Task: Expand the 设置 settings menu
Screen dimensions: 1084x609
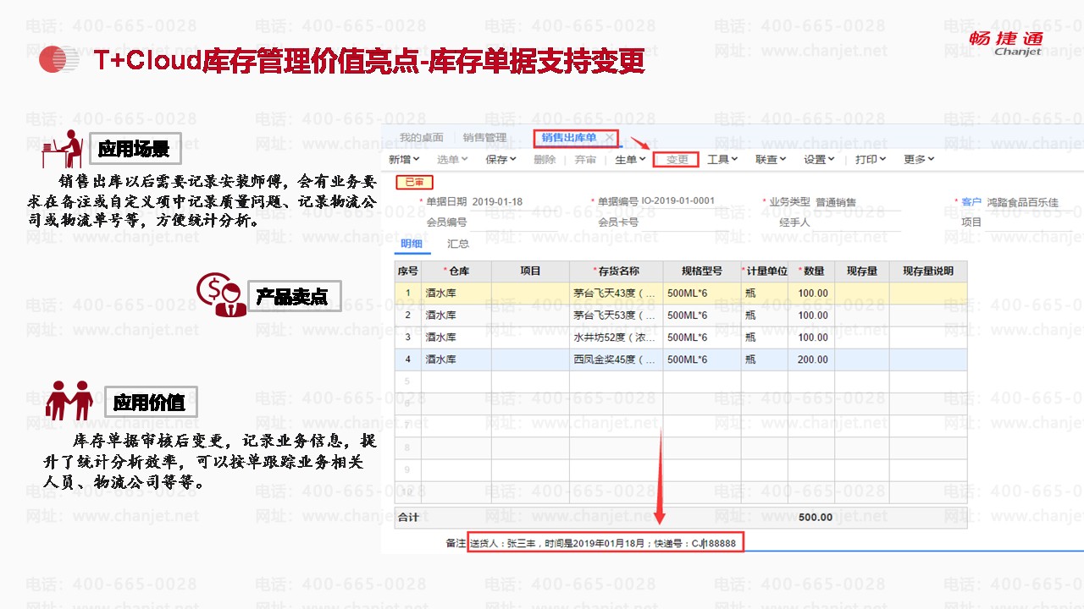Action: 819,159
